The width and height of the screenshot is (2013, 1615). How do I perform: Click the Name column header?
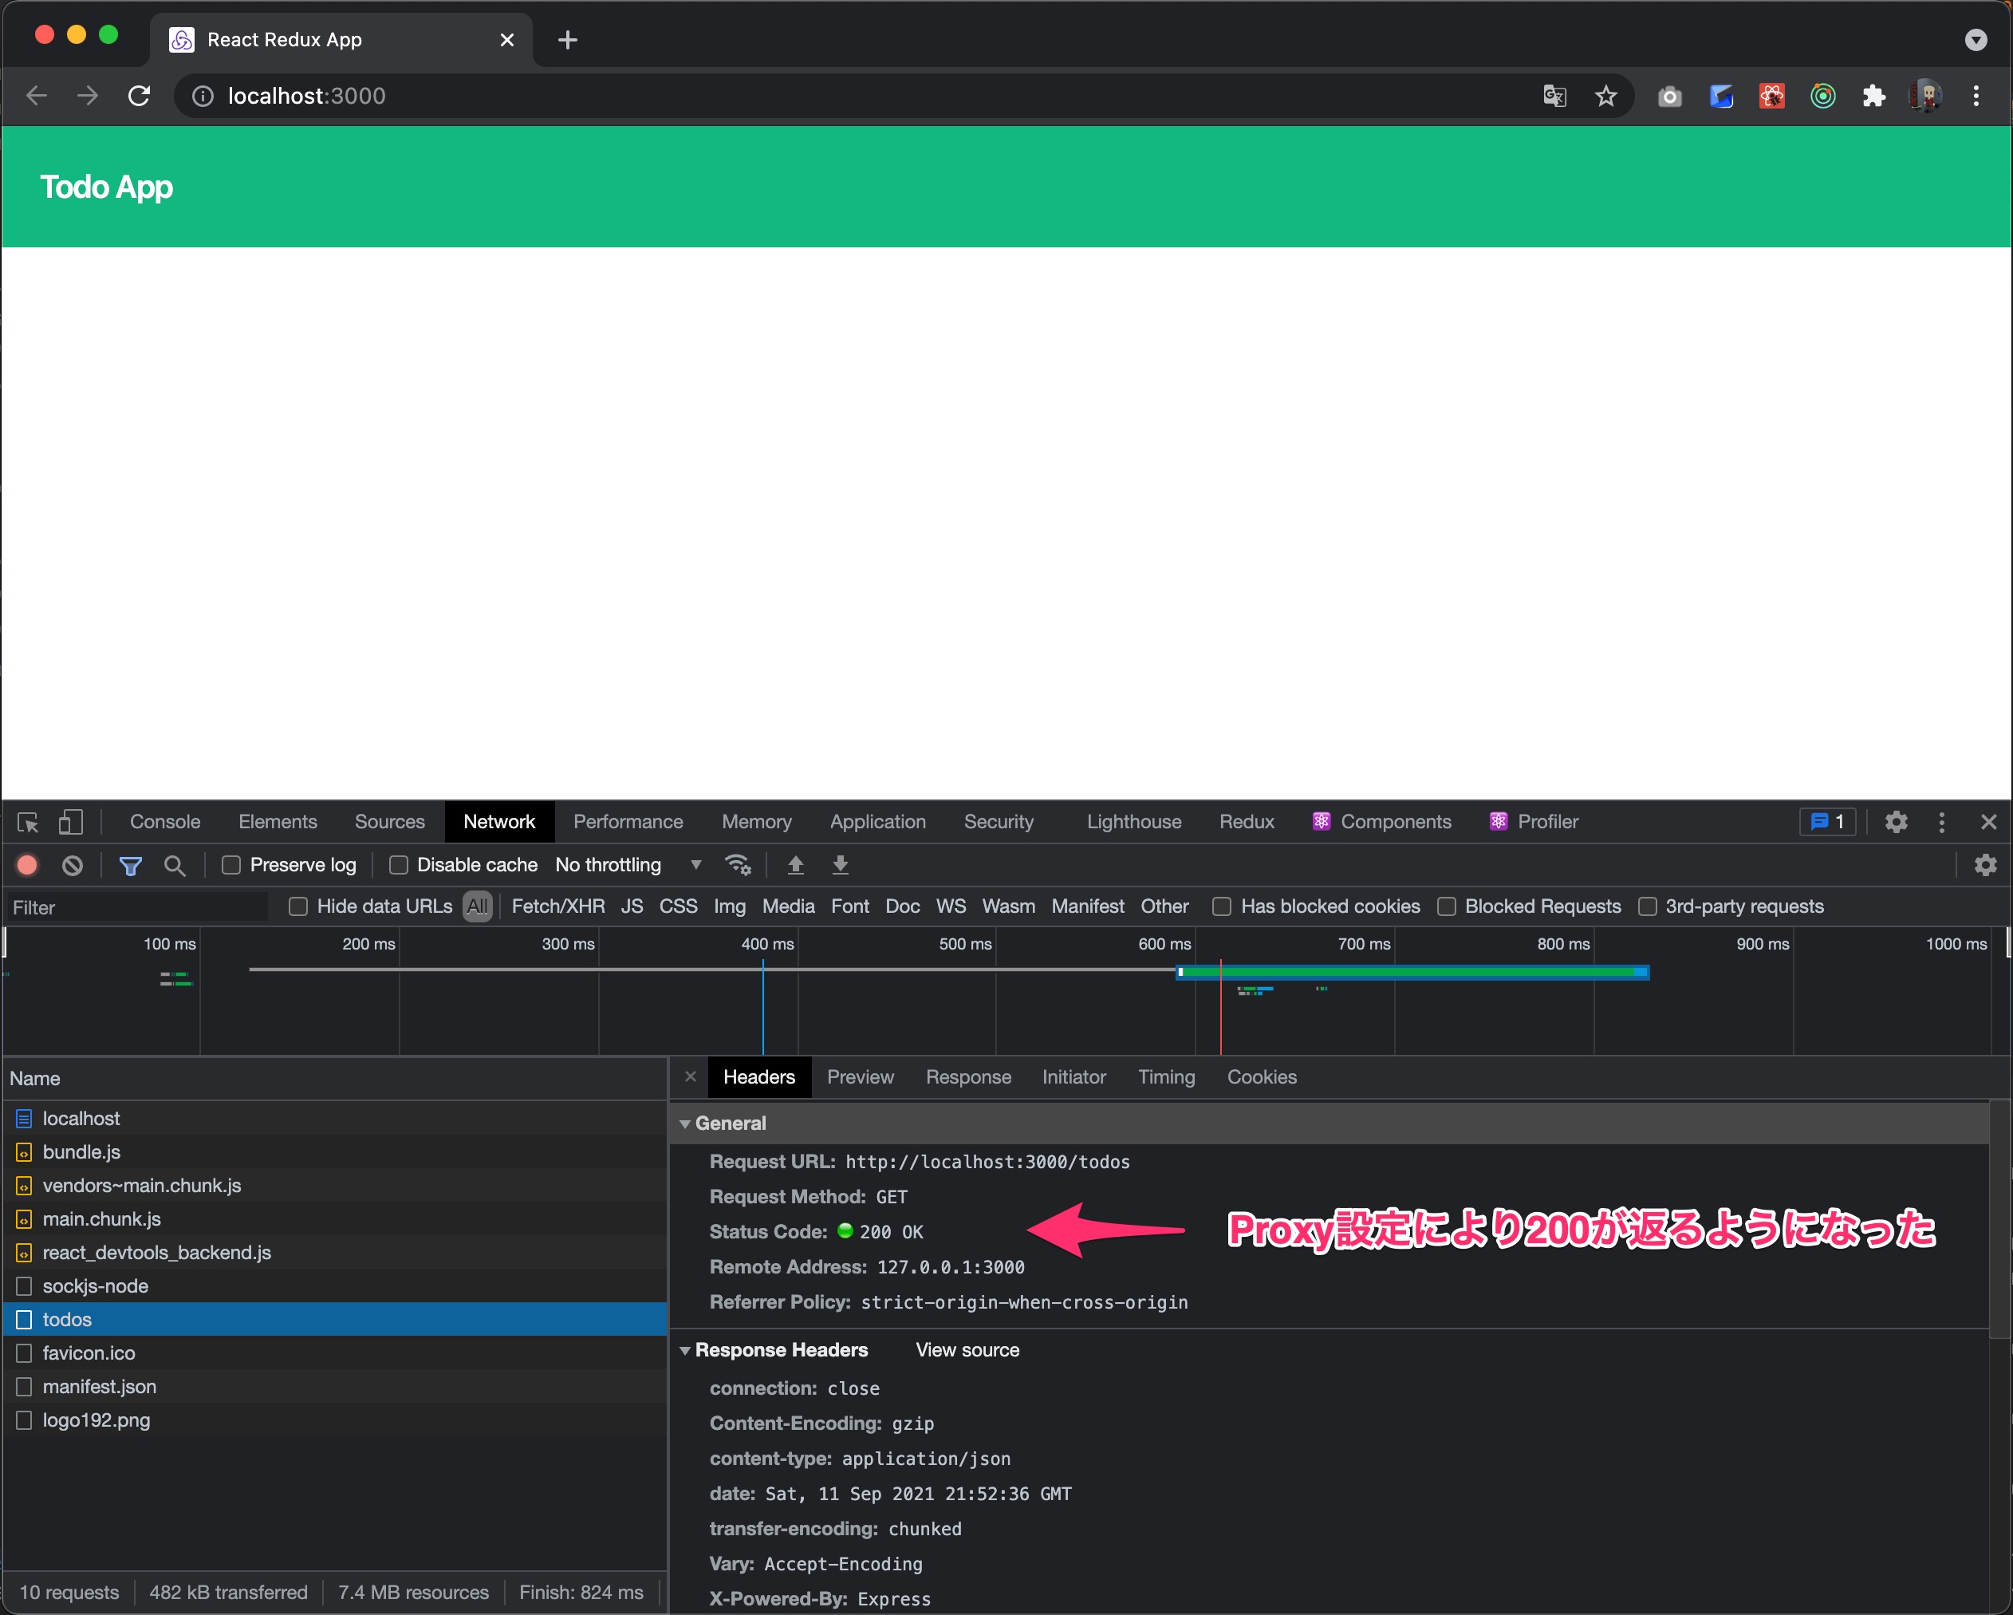click(334, 1079)
